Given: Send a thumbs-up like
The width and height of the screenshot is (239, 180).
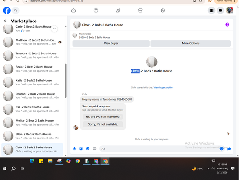Looking at the screenshot, I should tap(229, 148).
